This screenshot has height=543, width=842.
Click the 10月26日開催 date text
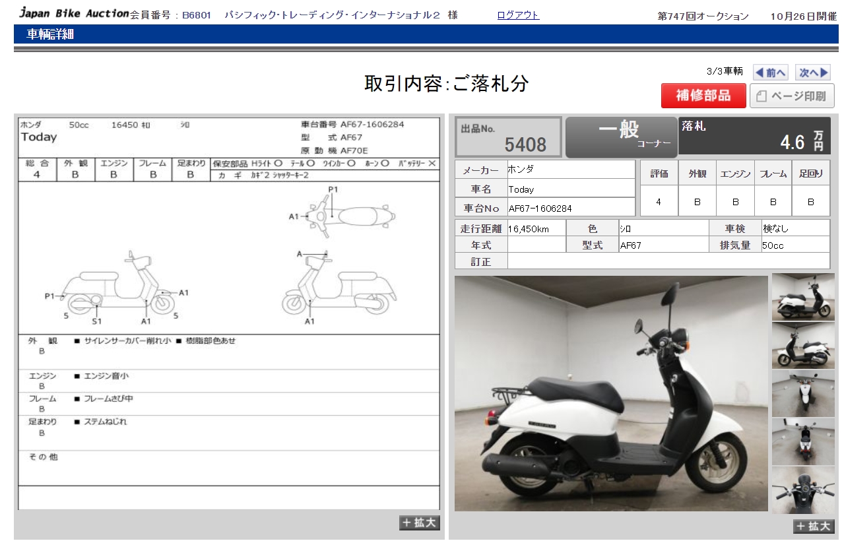click(803, 16)
